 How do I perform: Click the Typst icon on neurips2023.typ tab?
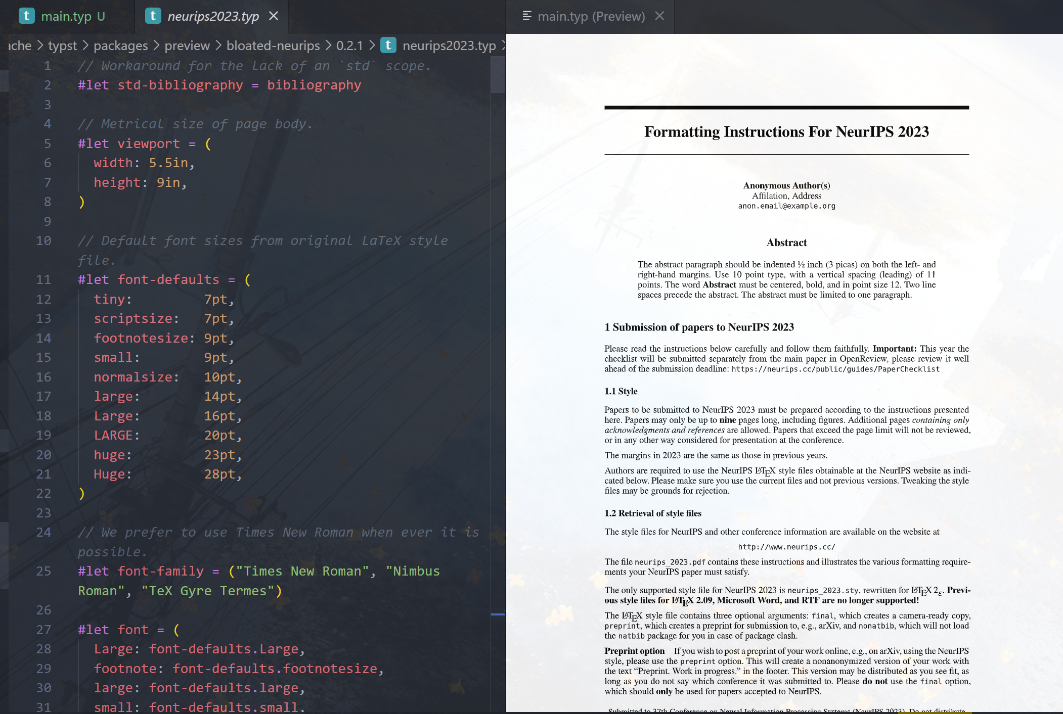click(x=153, y=16)
